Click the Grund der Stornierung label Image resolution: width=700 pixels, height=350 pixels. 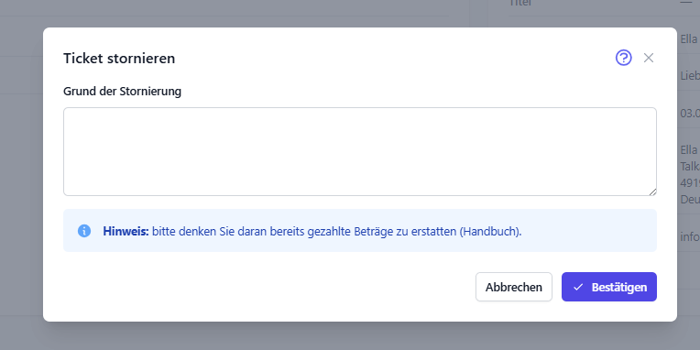123,91
